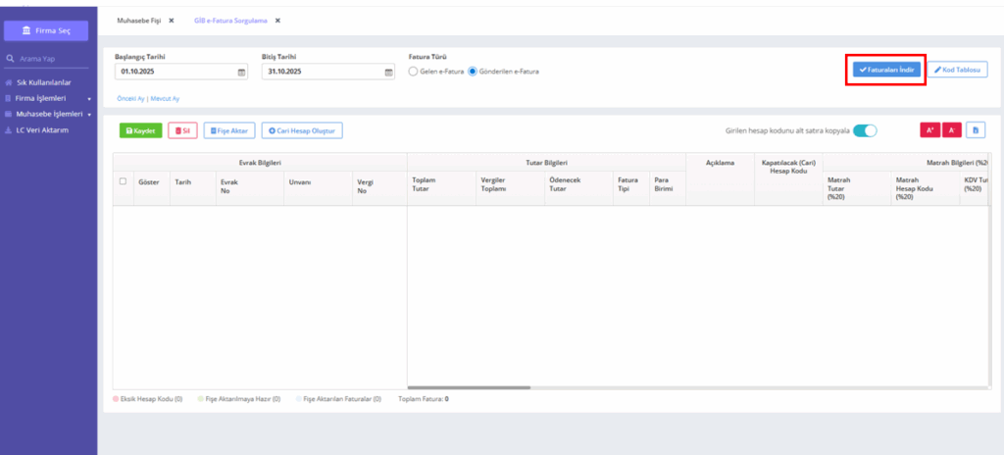Open the Bitiş Tarihi calendar picker
1004x455 pixels.
[388, 73]
